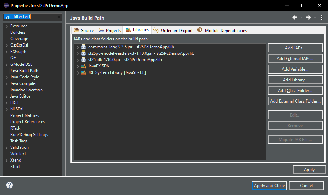328x195 pixels.
Task: Open the back history dropdown arrow
Action: click(301, 17)
